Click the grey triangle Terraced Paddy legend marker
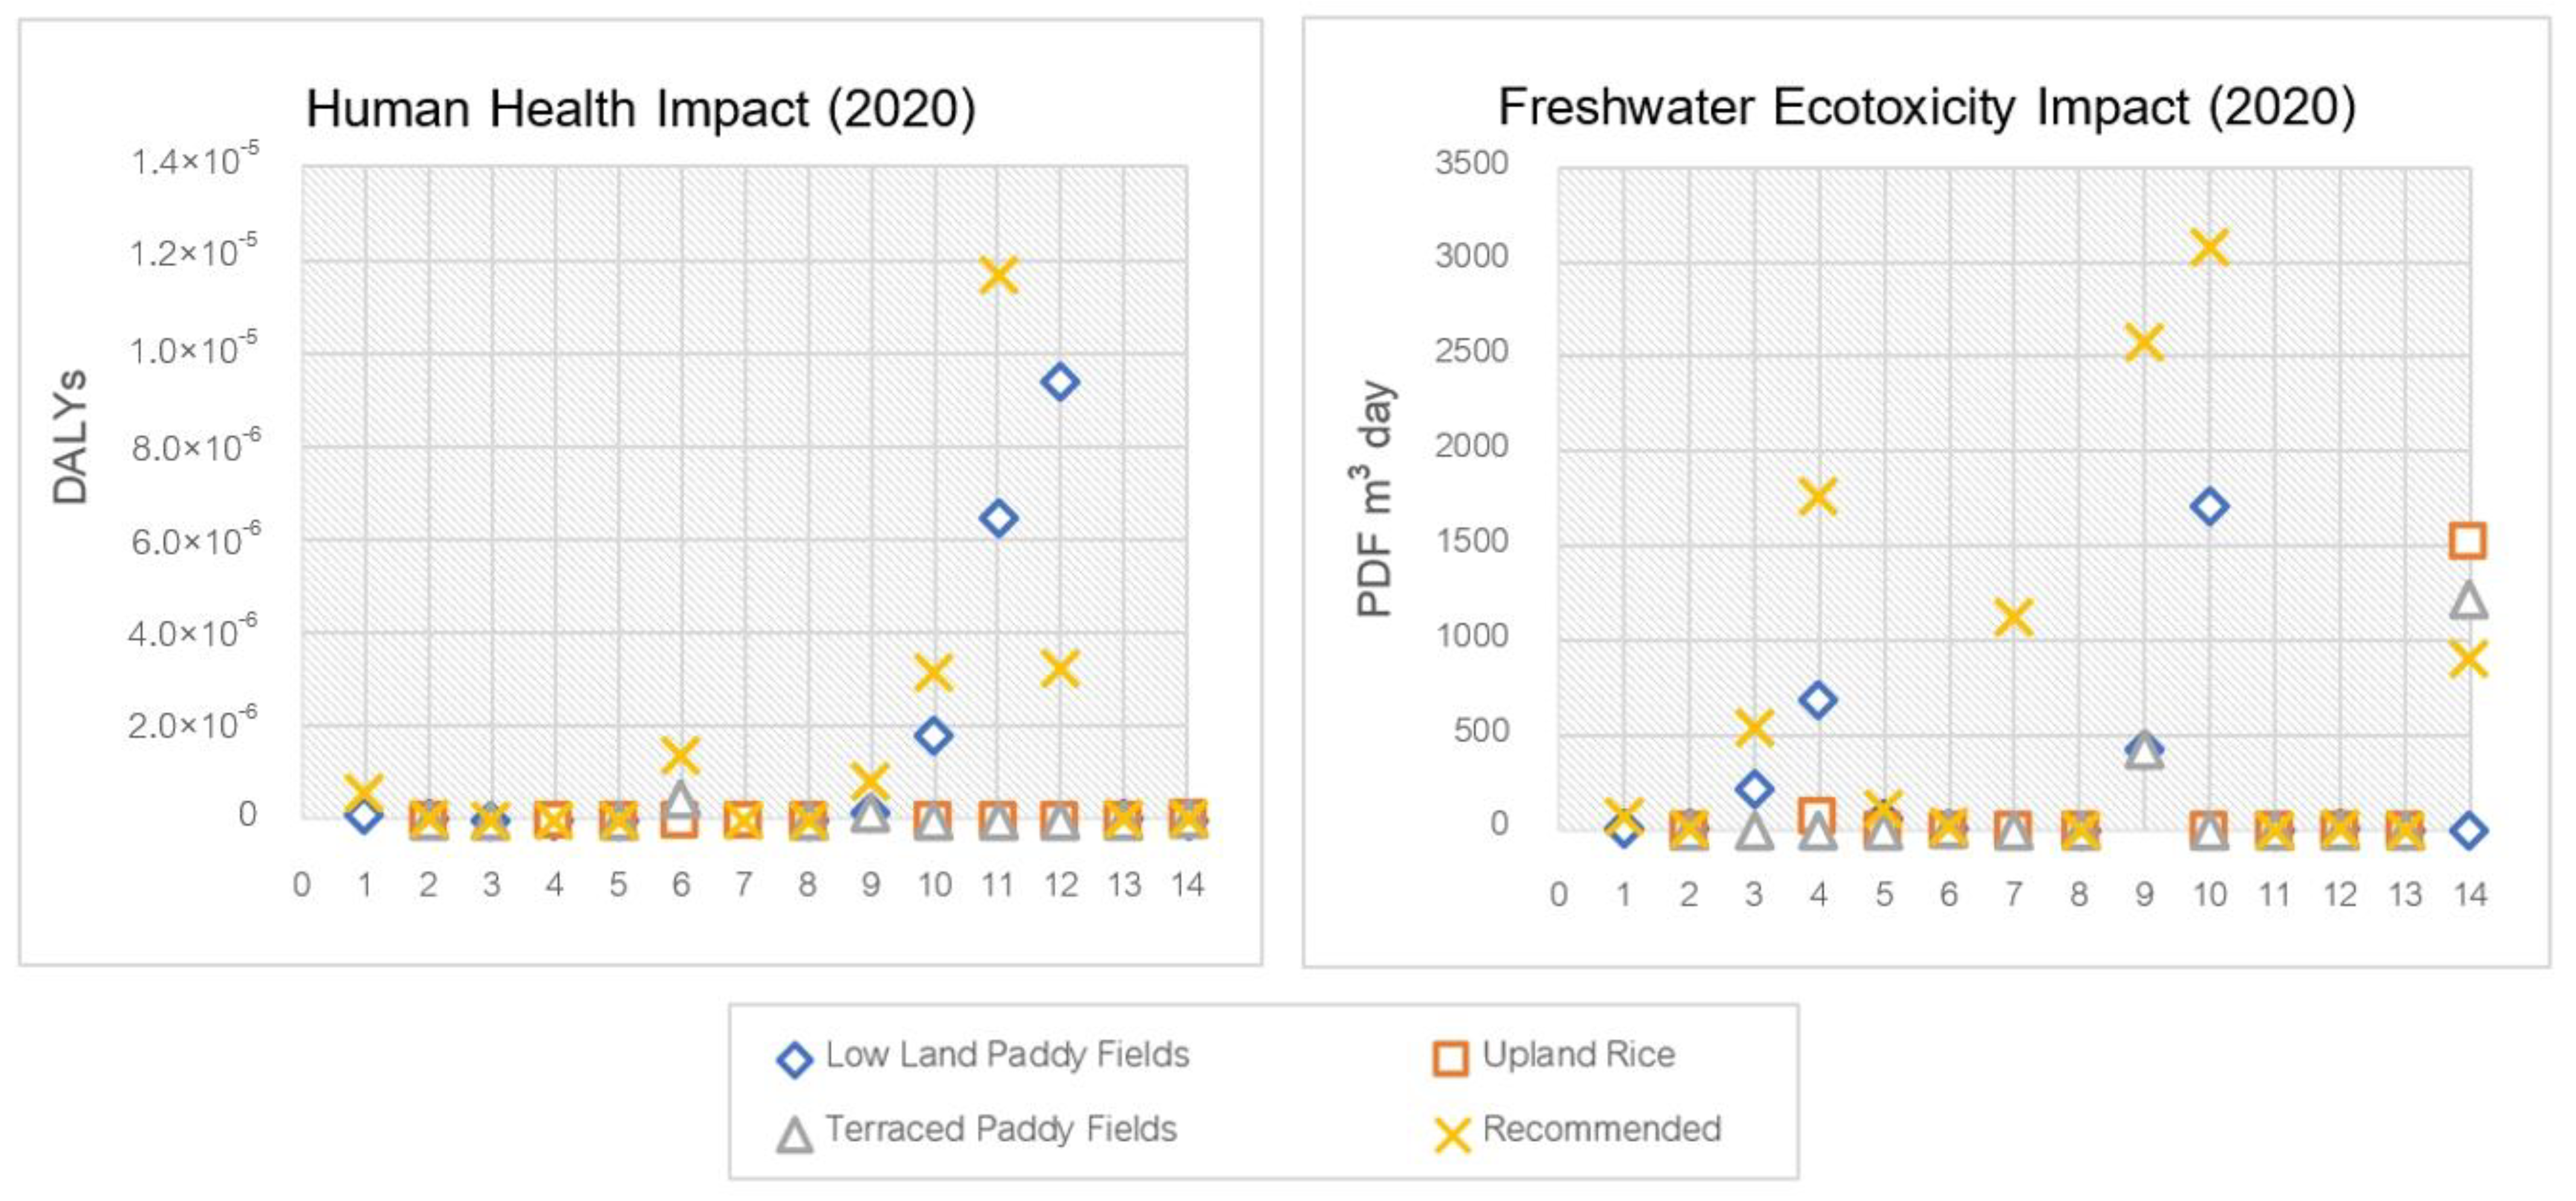Viewport: 2576px width, 1201px height. click(795, 1135)
